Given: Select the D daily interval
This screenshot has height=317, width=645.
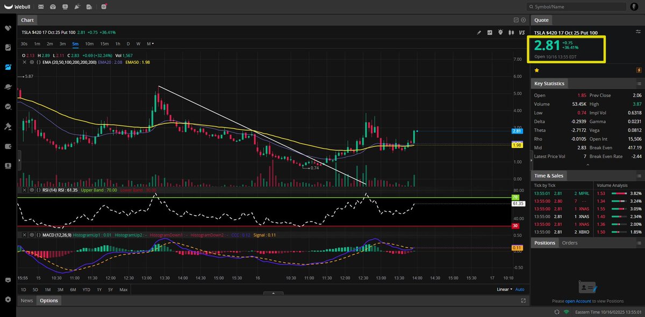Looking at the screenshot, I should coord(128,43).
